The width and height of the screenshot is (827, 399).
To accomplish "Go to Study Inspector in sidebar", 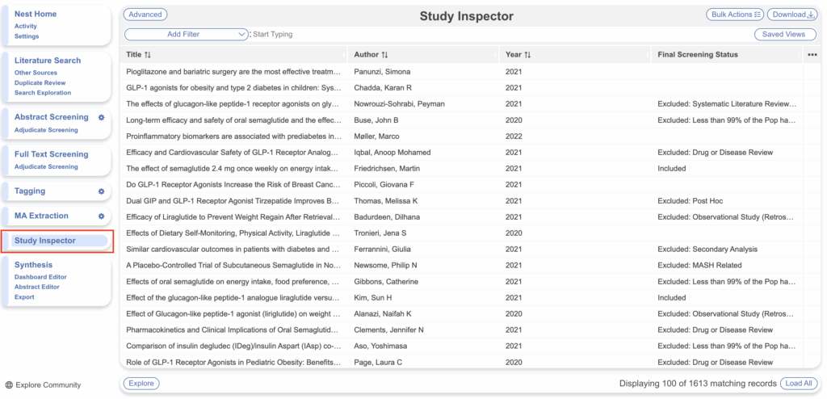I will coord(45,241).
